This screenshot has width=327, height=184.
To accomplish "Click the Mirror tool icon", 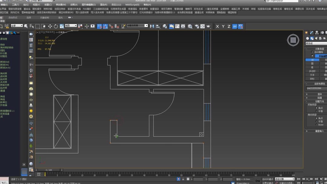I will coord(152,26).
